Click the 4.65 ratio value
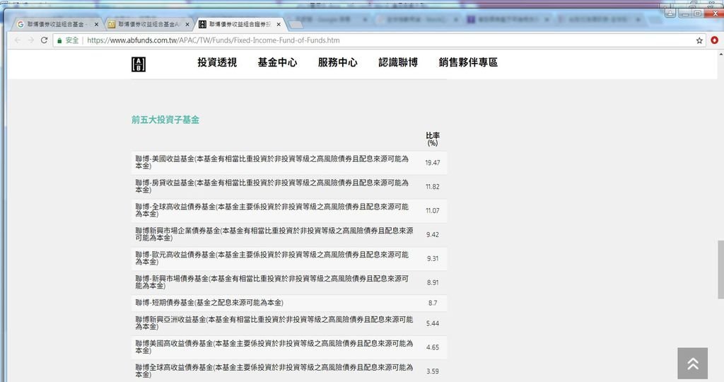The height and width of the screenshot is (382, 724). click(433, 347)
